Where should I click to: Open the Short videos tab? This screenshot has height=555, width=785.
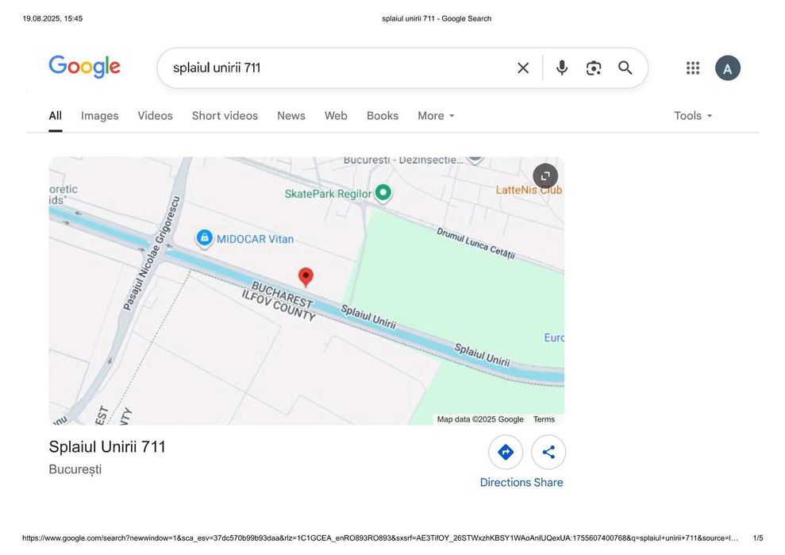(x=225, y=116)
